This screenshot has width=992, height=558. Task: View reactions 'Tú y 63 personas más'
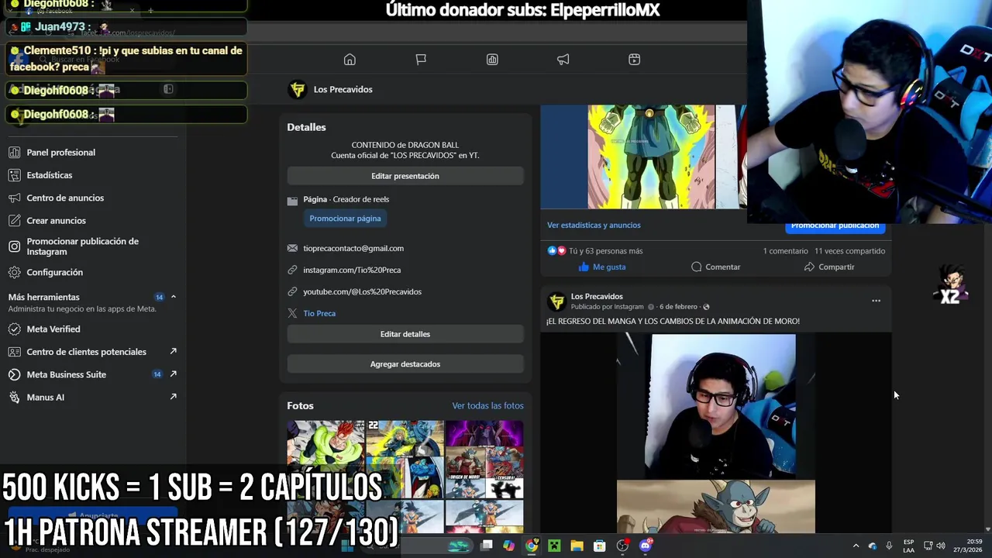point(605,251)
